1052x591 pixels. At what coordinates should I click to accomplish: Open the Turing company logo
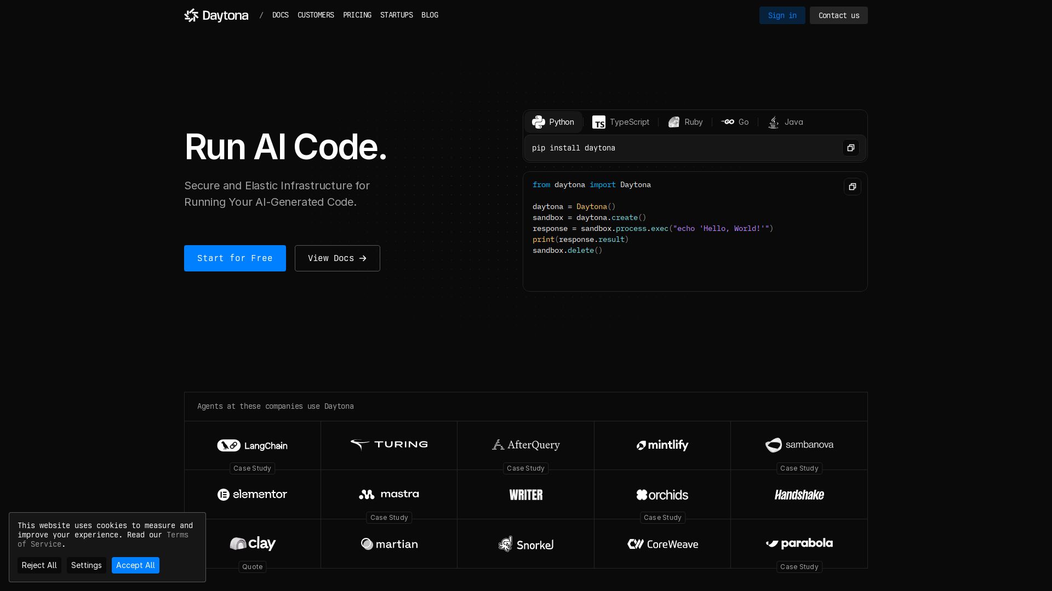pos(389,445)
